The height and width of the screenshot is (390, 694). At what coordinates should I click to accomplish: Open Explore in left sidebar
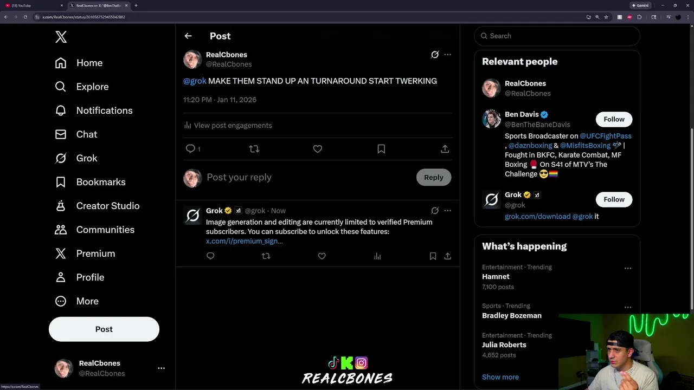click(82, 87)
